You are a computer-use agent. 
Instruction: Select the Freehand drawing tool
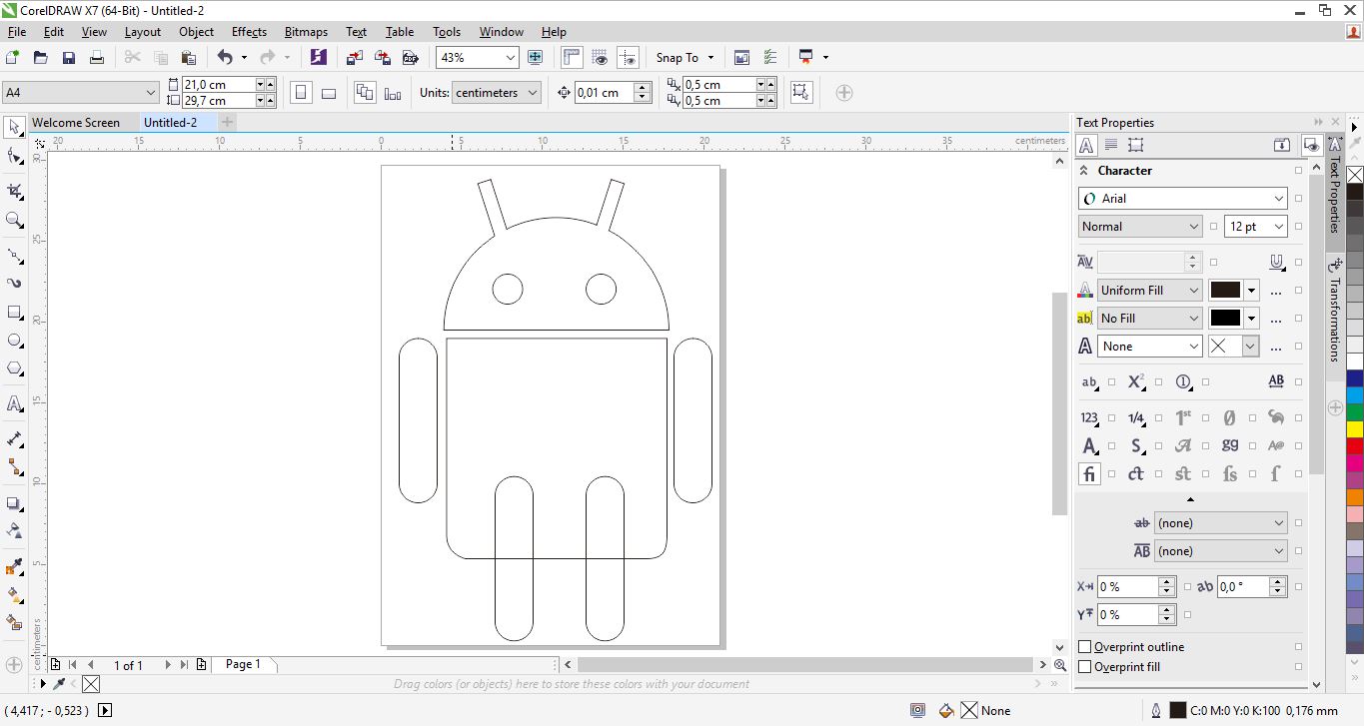point(14,255)
